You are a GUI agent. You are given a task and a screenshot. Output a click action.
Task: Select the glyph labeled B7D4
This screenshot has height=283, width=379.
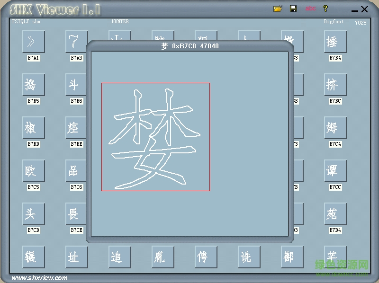tap(335, 214)
